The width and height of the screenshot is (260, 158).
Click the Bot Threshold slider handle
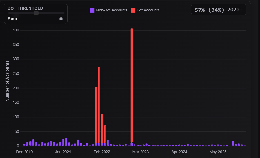[36, 13]
